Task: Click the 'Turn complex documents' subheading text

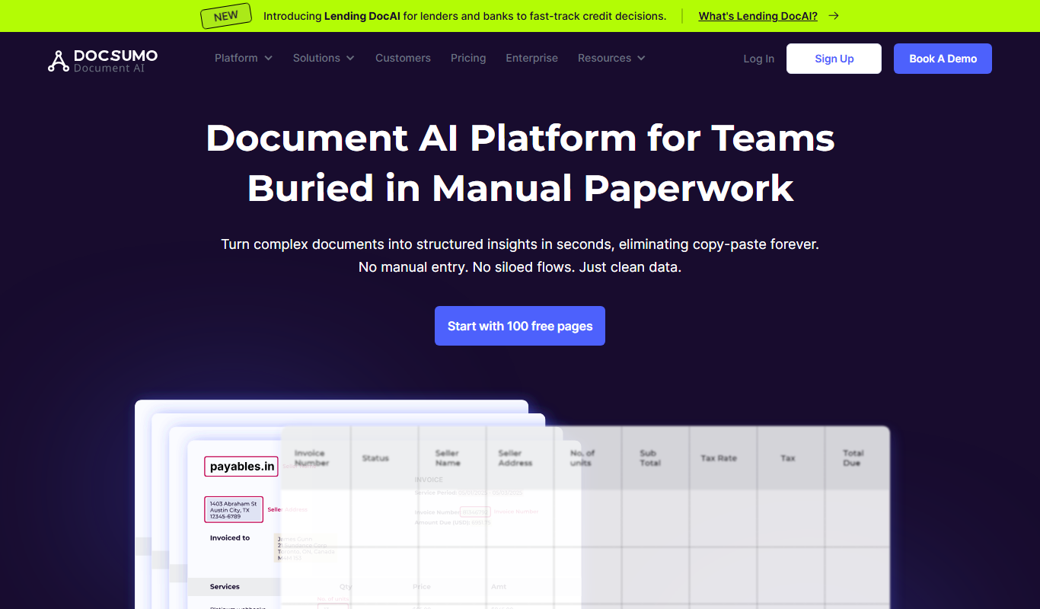Action: (520, 244)
